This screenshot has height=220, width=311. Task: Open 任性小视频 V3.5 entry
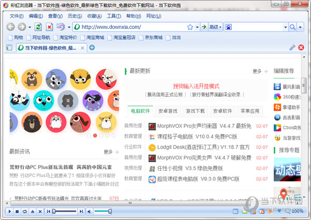190,168
